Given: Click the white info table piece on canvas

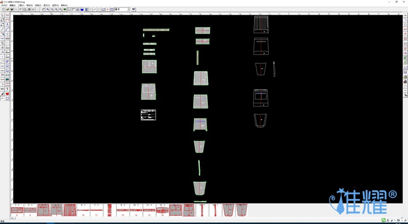Looking at the screenshot, I should [148, 115].
